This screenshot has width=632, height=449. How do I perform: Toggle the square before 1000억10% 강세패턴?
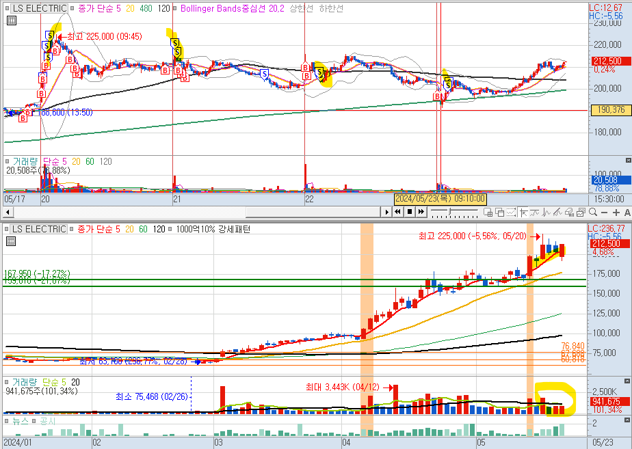click(170, 229)
